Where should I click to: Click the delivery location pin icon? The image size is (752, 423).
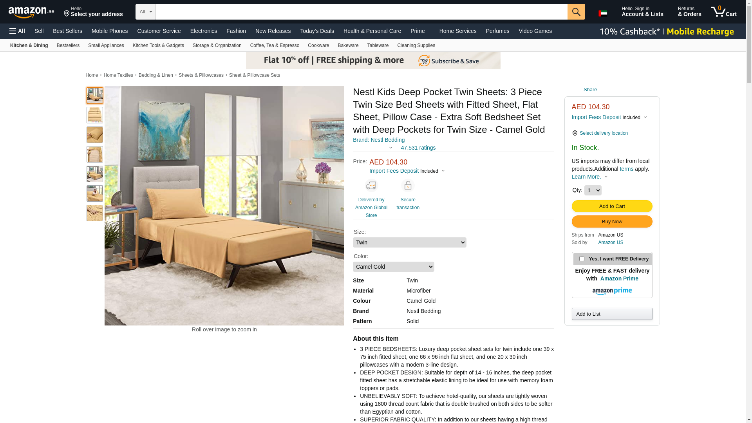pos(575,133)
